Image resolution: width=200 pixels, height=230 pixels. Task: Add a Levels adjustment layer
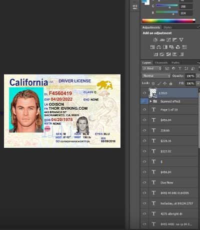coord(162,40)
